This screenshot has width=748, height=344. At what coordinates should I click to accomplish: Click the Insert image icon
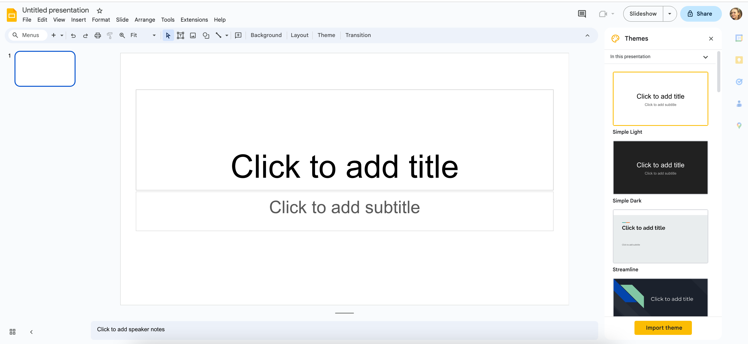193,35
